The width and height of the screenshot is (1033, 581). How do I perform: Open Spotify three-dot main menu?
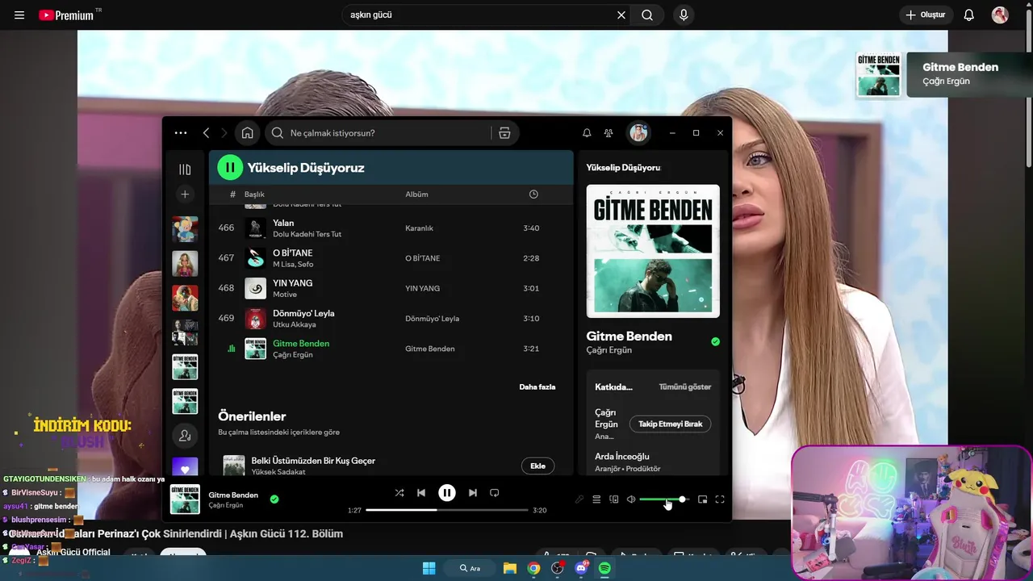click(x=181, y=133)
